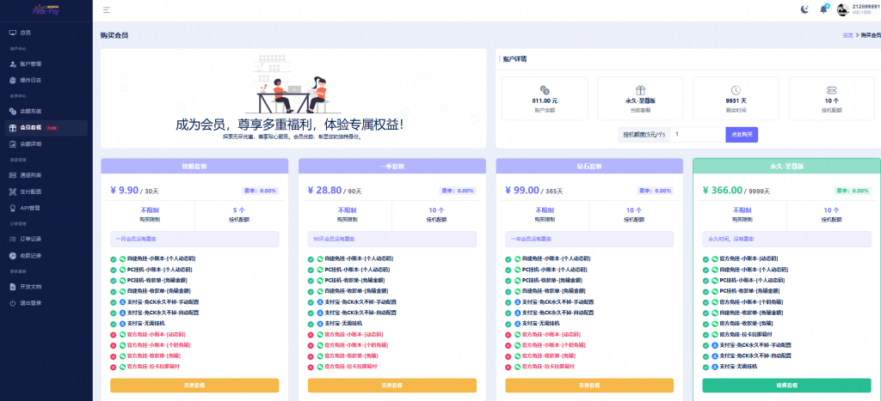Screen dimensions: 881x401
Task: Open notifications via the bell icon
Action: 823,9
